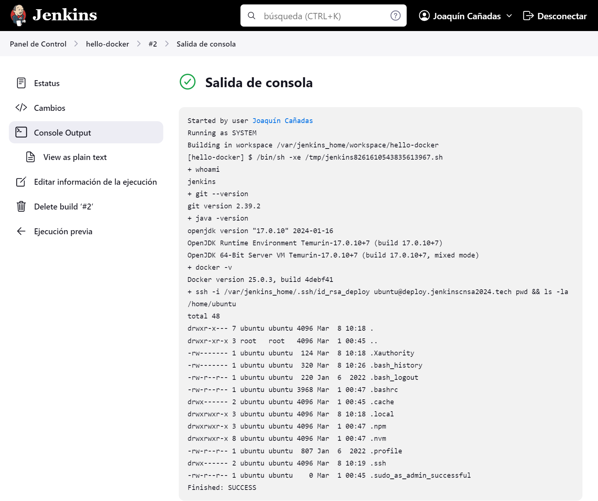The image size is (598, 501).
Task: Open the hello-docker breadcrumb item
Action: (107, 44)
